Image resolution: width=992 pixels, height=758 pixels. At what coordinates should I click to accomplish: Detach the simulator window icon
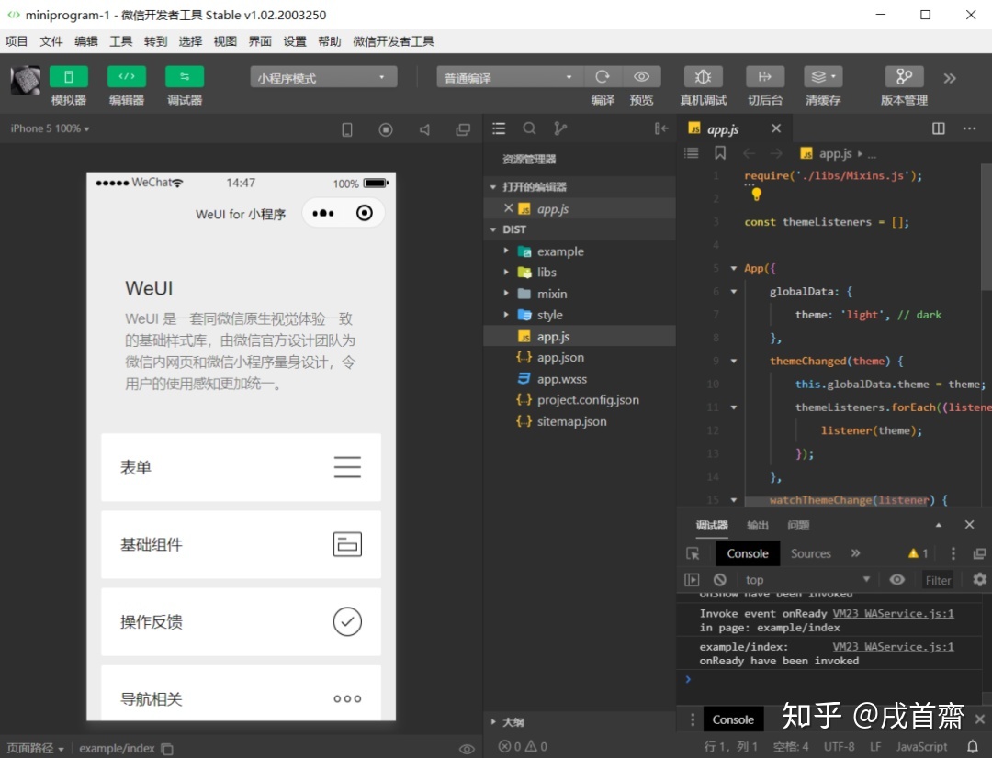coord(463,129)
